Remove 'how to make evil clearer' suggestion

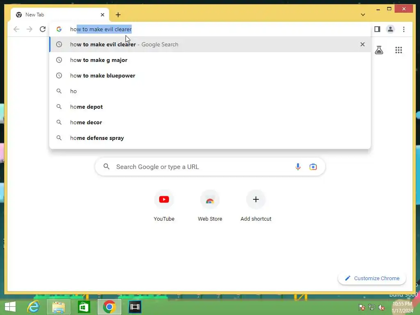363,44
